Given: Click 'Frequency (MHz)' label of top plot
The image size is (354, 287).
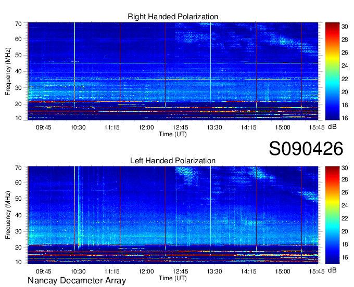Looking at the screenshot, I should [x=8, y=71].
